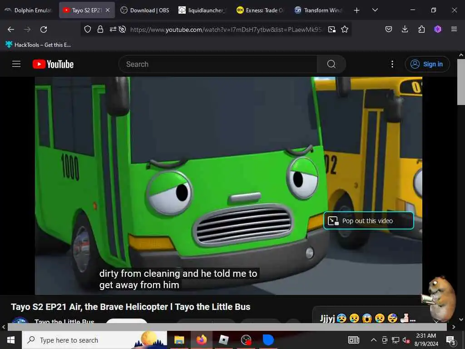This screenshot has height=349, width=465.
Task: Open tracking protection shield icon
Action: coord(88,29)
